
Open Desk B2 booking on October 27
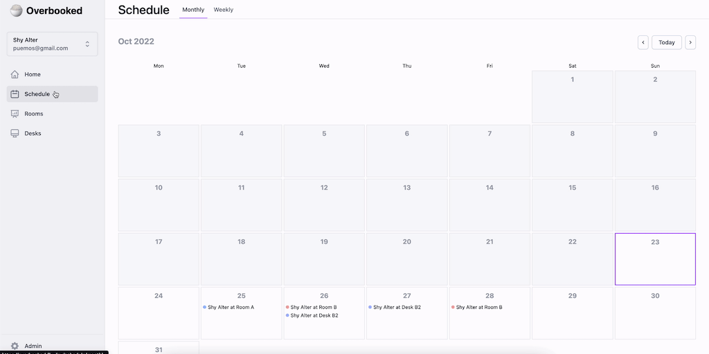pyautogui.click(x=397, y=307)
